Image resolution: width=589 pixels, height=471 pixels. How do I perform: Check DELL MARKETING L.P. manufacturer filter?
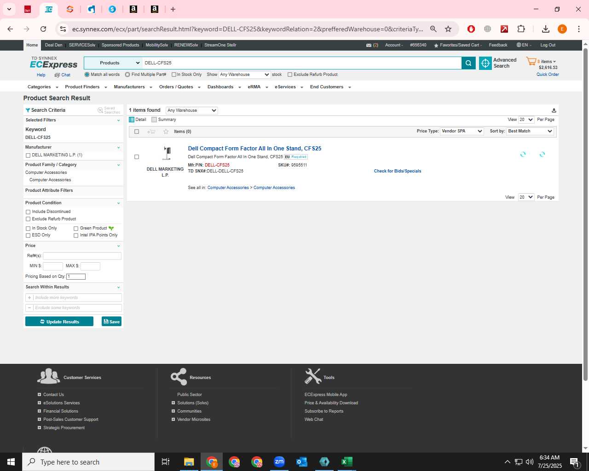[28, 155]
